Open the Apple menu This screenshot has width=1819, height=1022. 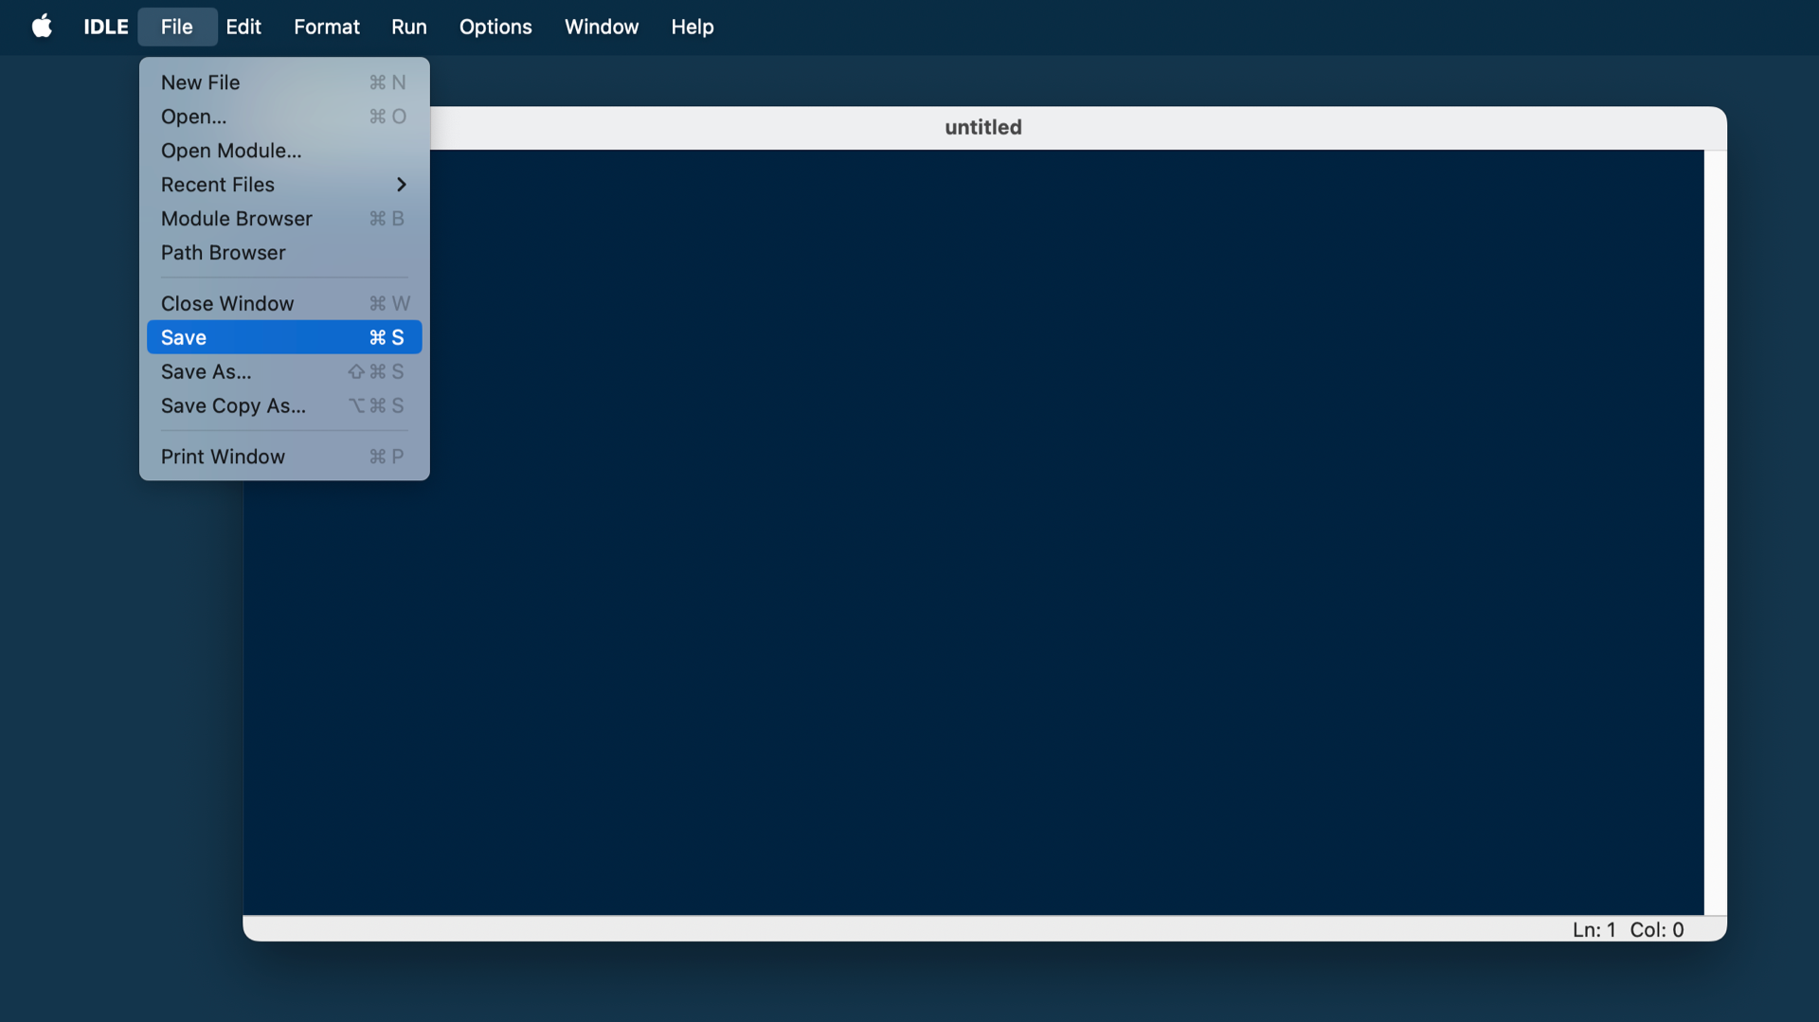pos(42,27)
